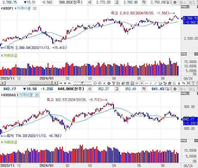Click KOSPI 매도 sell button

(192, 2)
